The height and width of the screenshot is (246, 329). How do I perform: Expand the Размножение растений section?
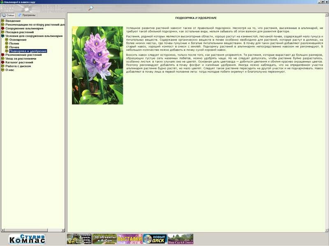3,55
